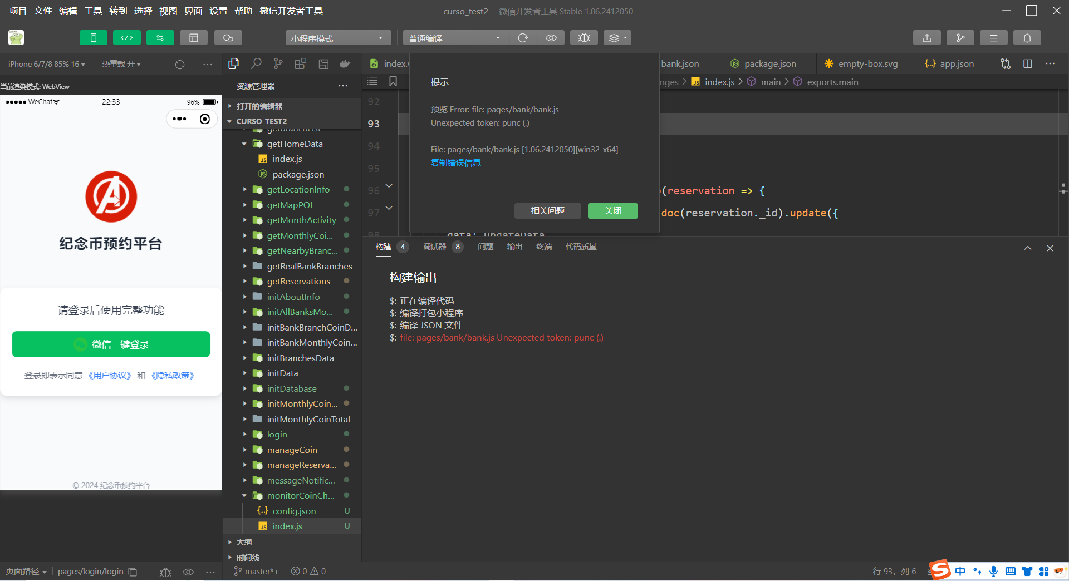1069x581 pixels.
Task: Open the docker whale icon
Action: 345,64
